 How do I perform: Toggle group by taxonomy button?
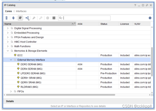(x=20, y=18)
